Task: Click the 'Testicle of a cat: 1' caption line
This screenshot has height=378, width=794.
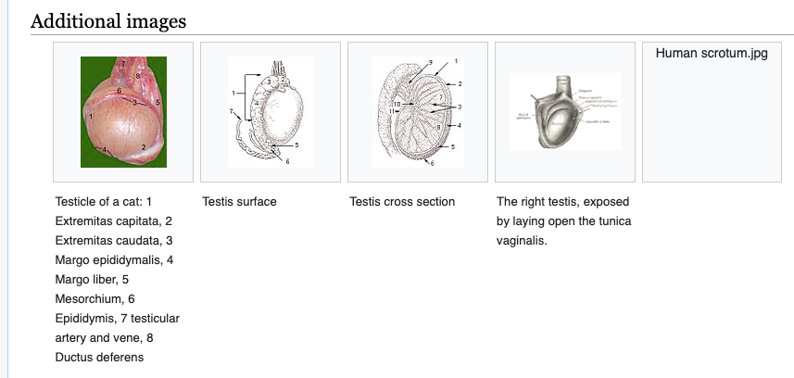Action: pyautogui.click(x=103, y=202)
